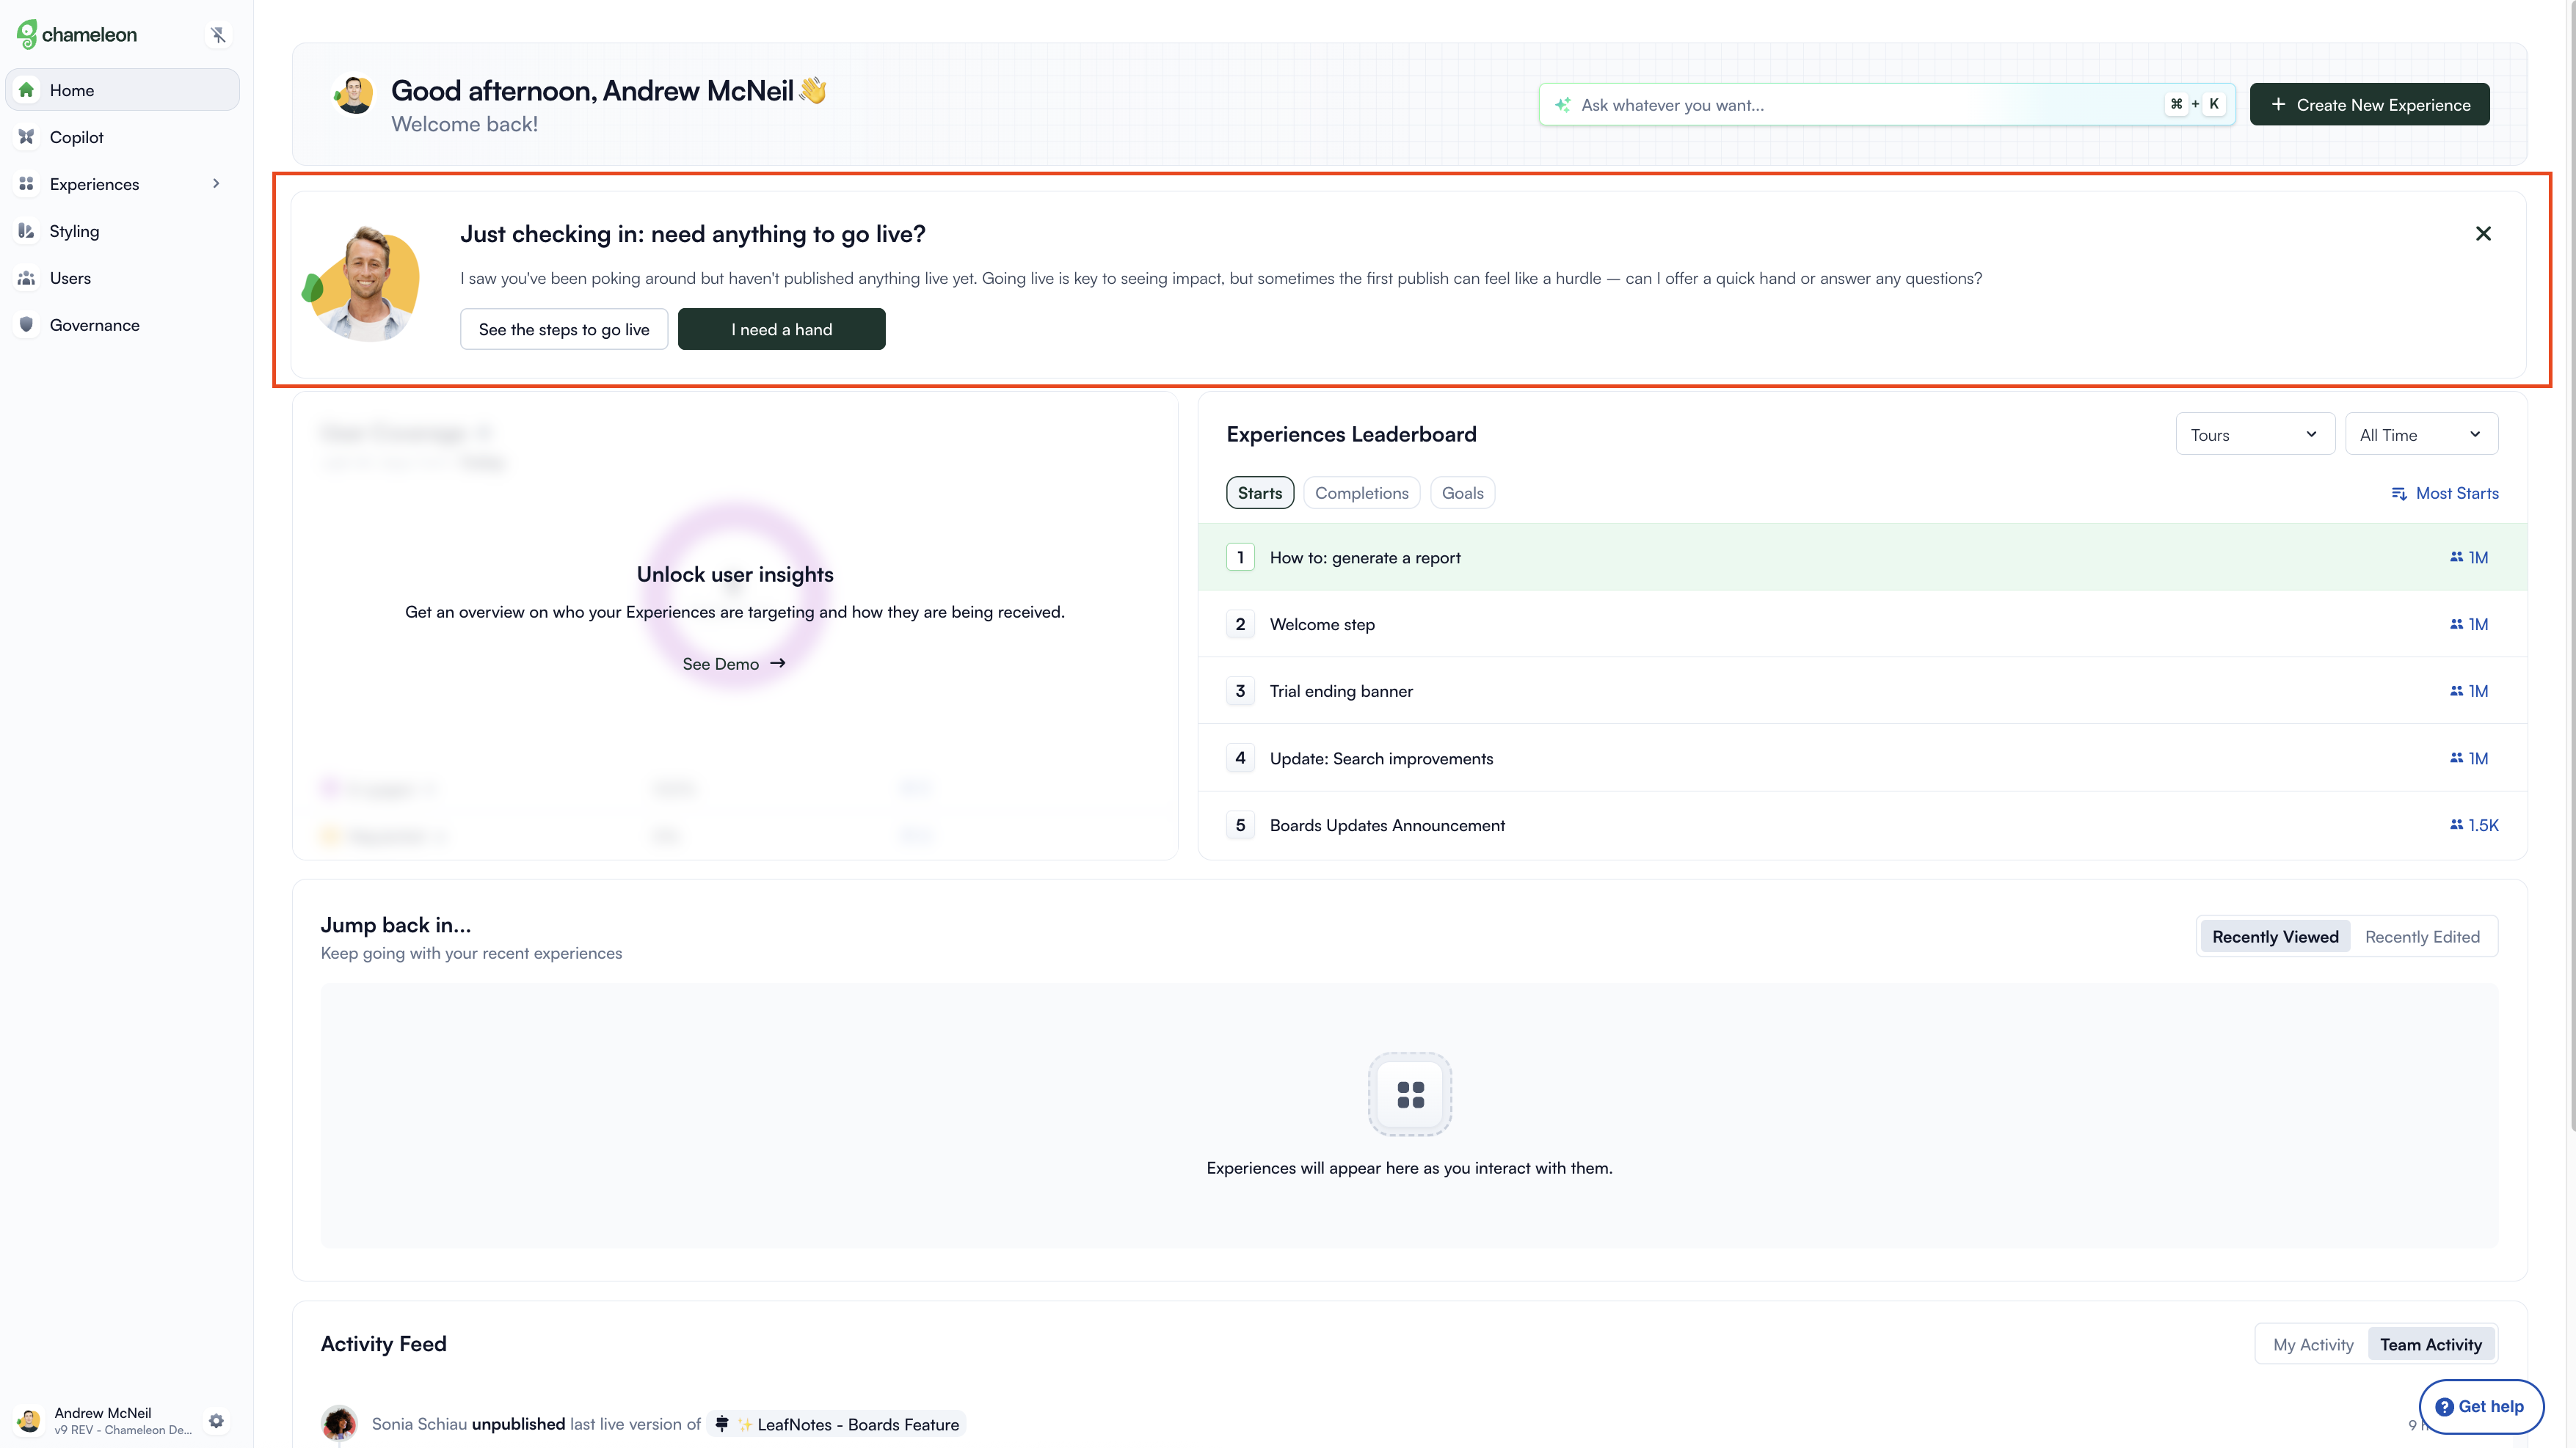Switch leaderboard to Completions
Screen dimensions: 2576x1448
click(x=1361, y=491)
